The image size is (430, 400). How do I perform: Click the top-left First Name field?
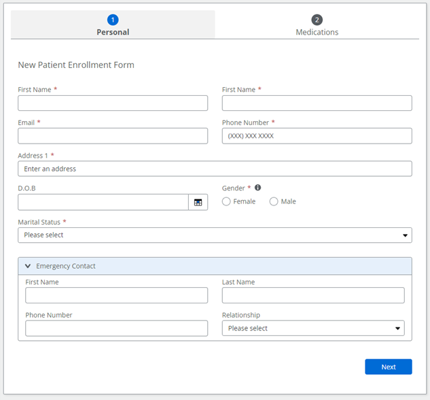113,103
